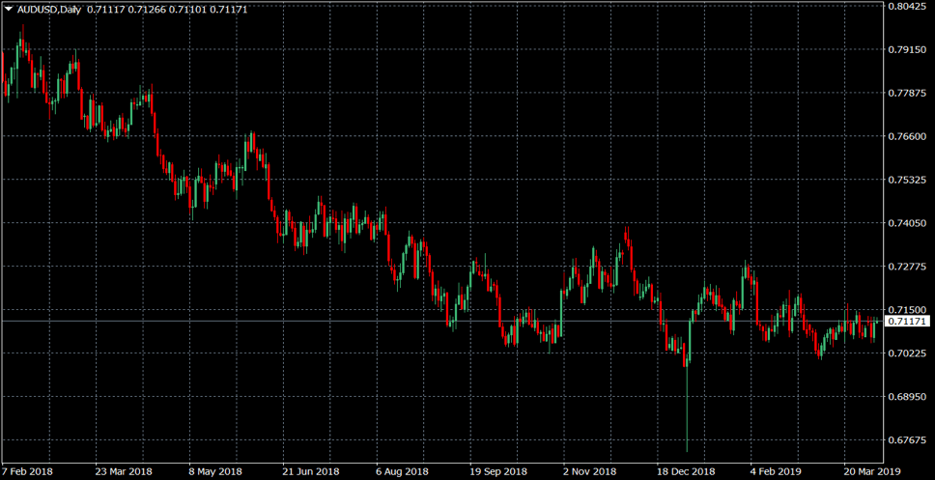935x480 pixels.
Task: Click the 18 Dec 2018 date label
Action: click(686, 471)
